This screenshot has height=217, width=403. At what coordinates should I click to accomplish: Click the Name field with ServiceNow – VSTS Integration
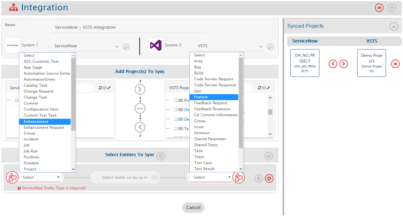click(x=128, y=27)
